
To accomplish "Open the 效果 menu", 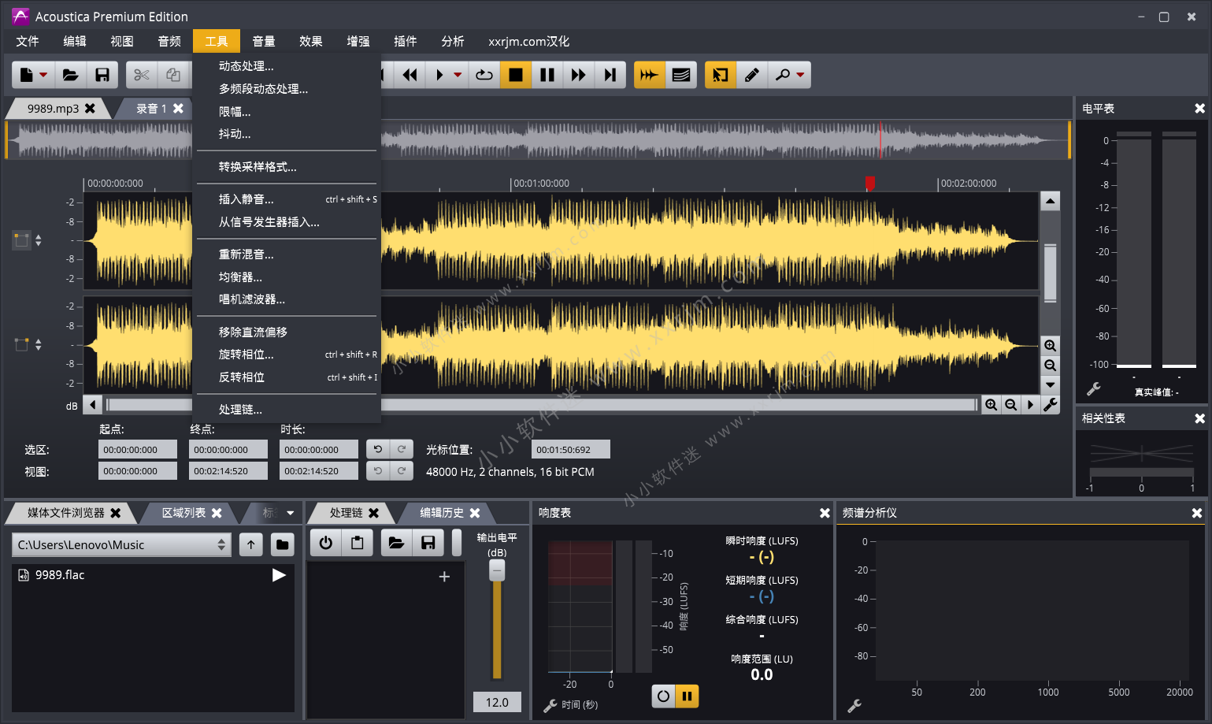I will pos(311,41).
